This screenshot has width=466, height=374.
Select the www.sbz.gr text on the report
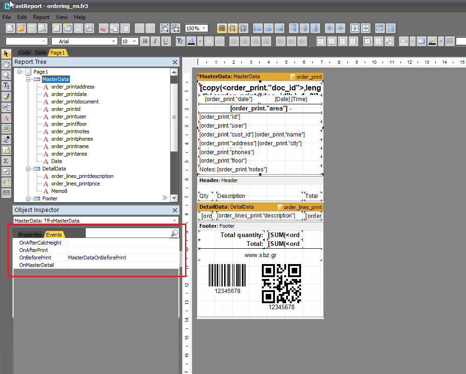pyautogui.click(x=260, y=255)
